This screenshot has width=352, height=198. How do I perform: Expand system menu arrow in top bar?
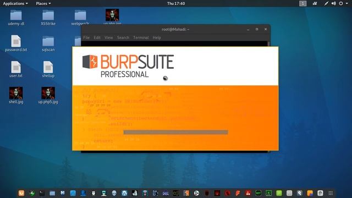pyautogui.click(x=347, y=3)
